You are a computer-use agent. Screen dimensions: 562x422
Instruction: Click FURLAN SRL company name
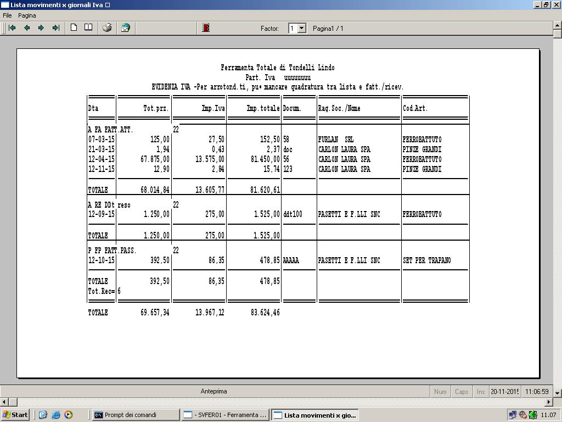[x=336, y=139]
